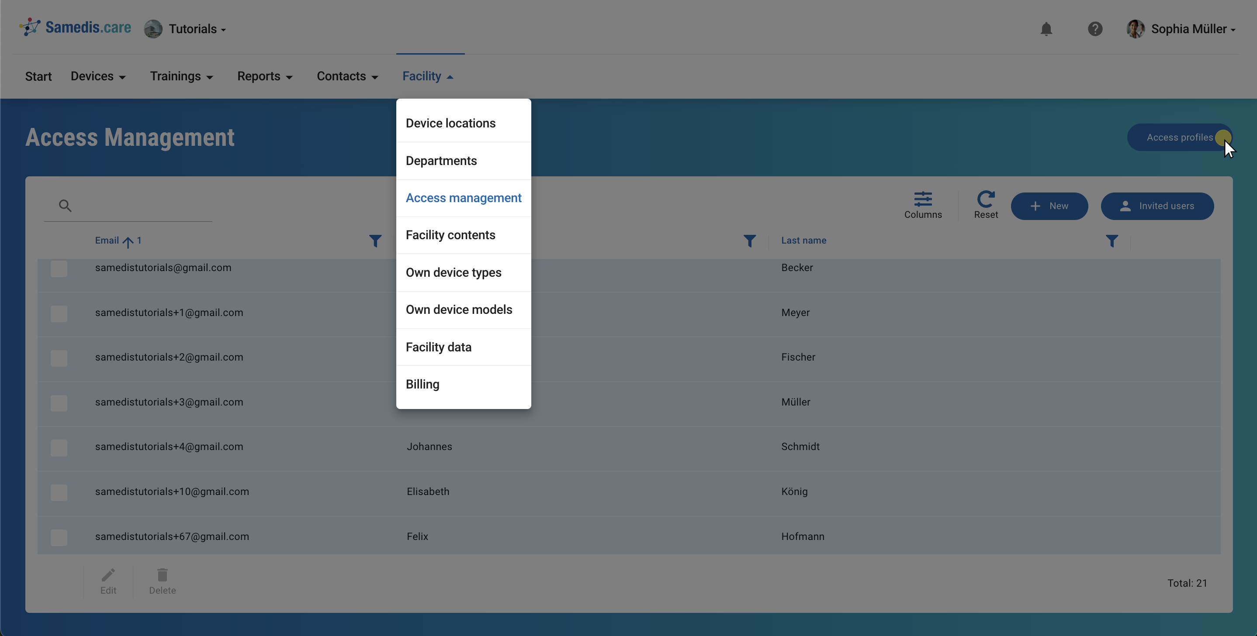Select Access management from the Facility menu
Screen dimensions: 1257x636
click(x=463, y=198)
